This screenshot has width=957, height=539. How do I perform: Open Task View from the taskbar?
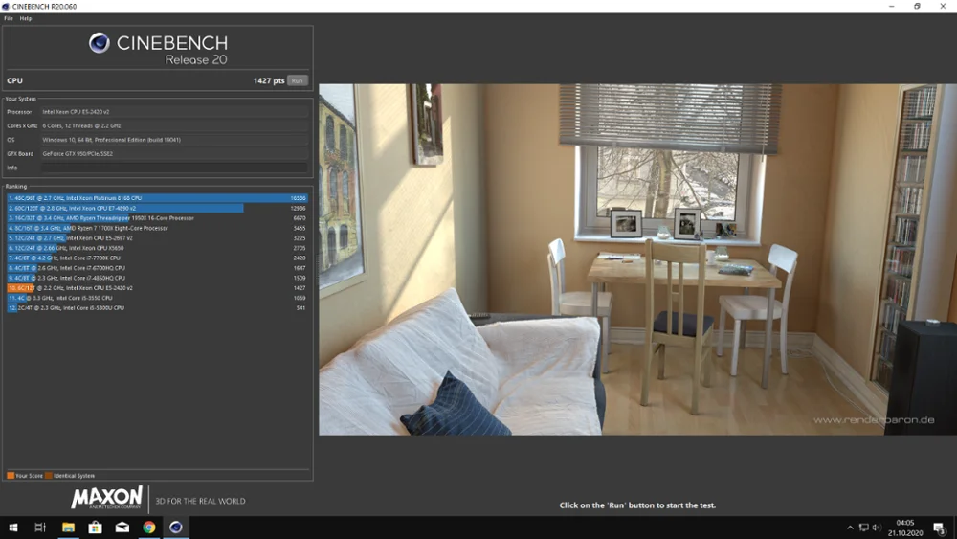click(x=40, y=528)
